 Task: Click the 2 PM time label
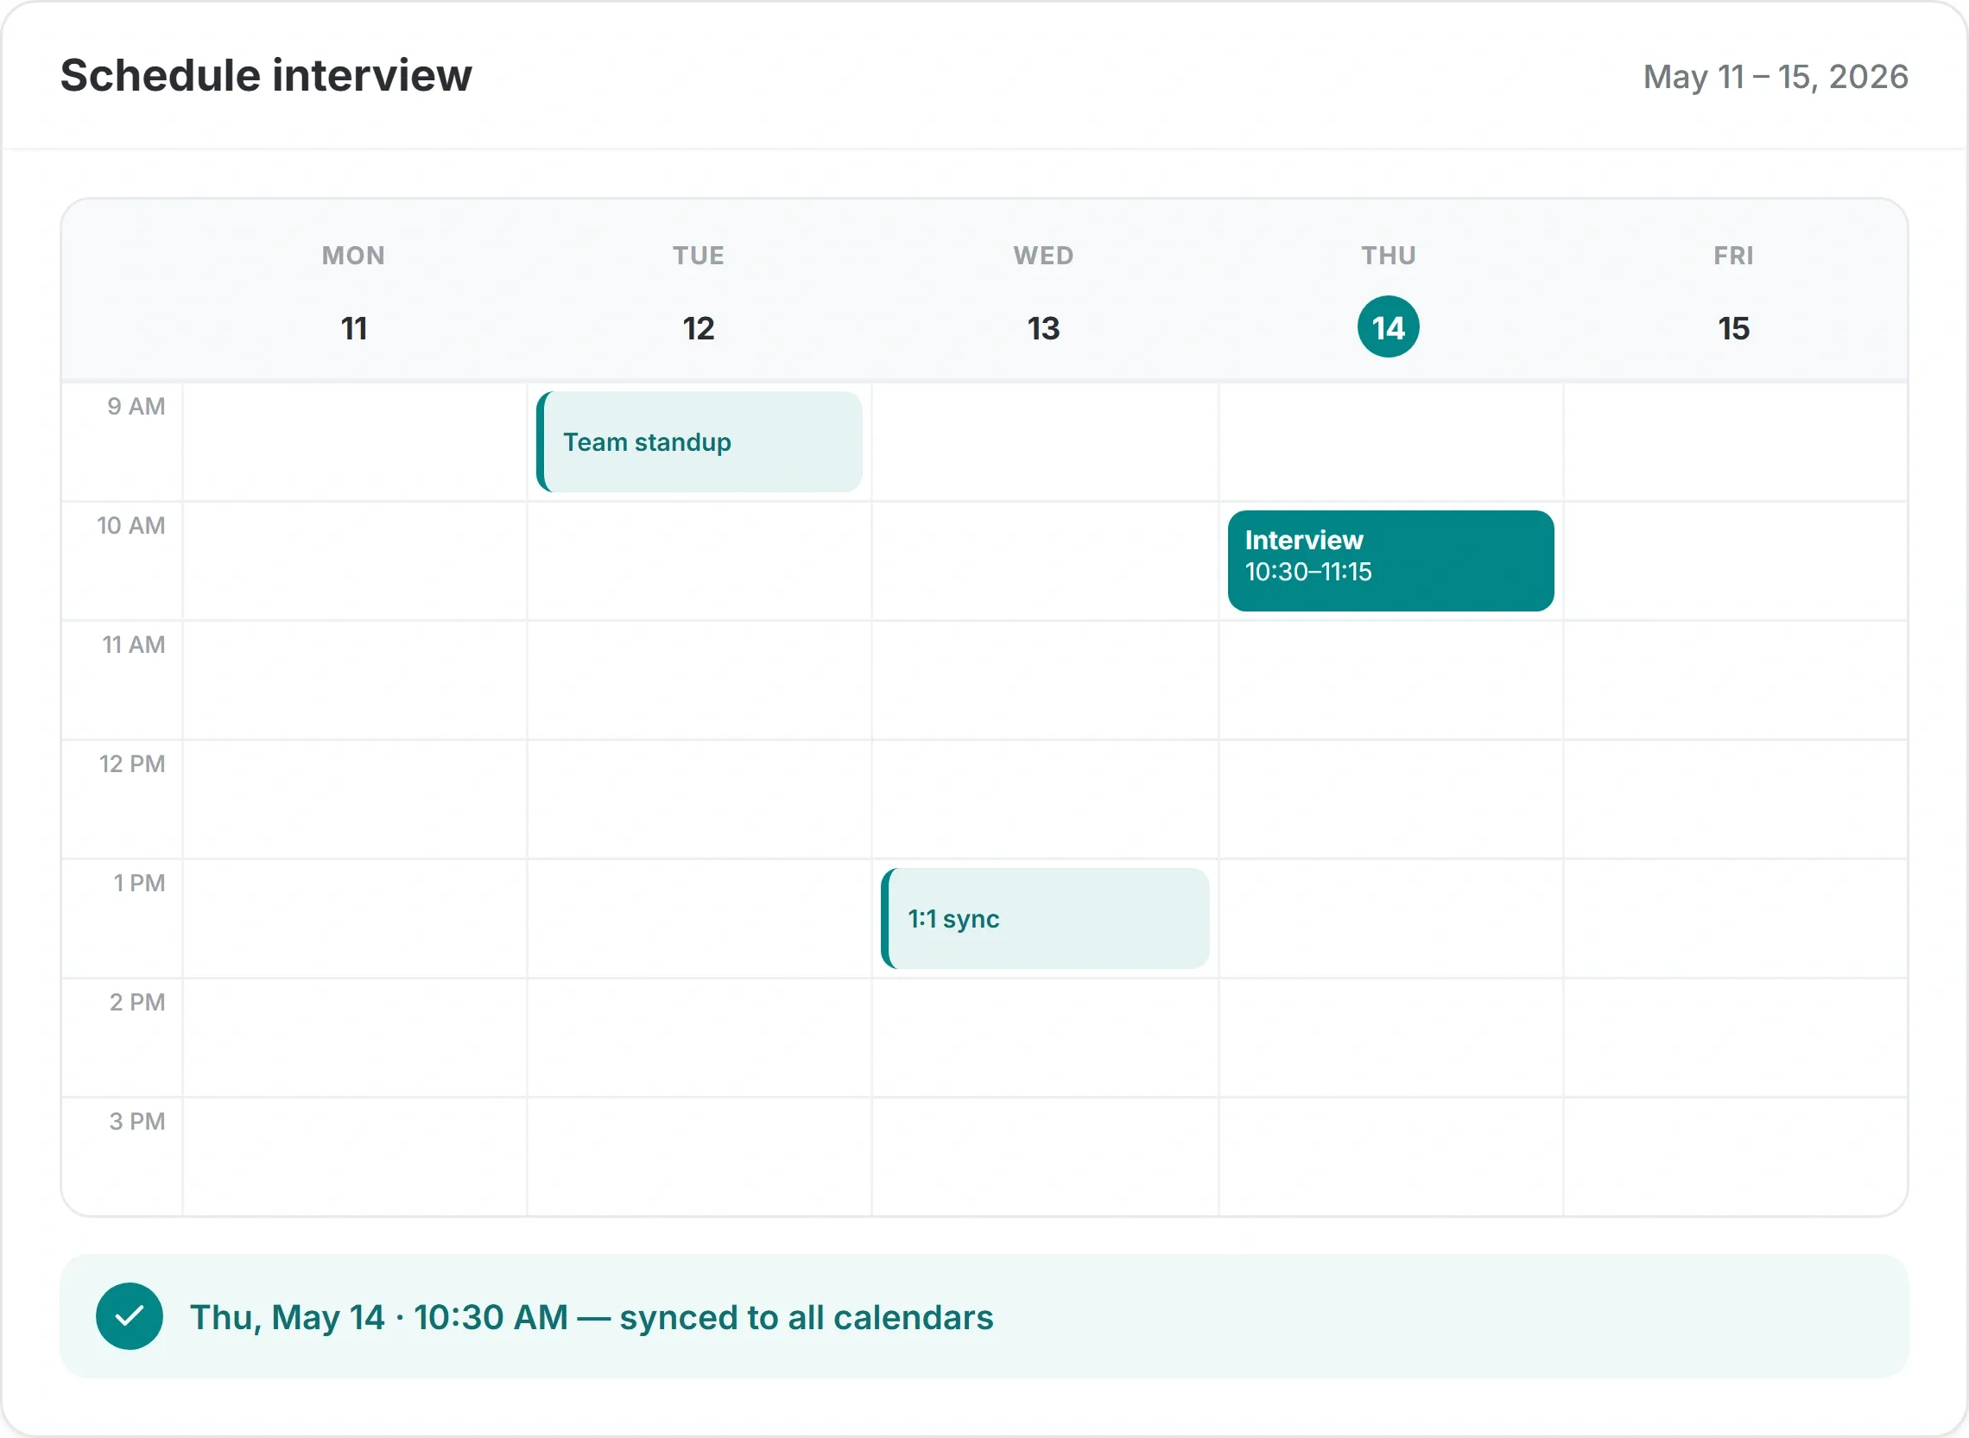pyautogui.click(x=137, y=1003)
